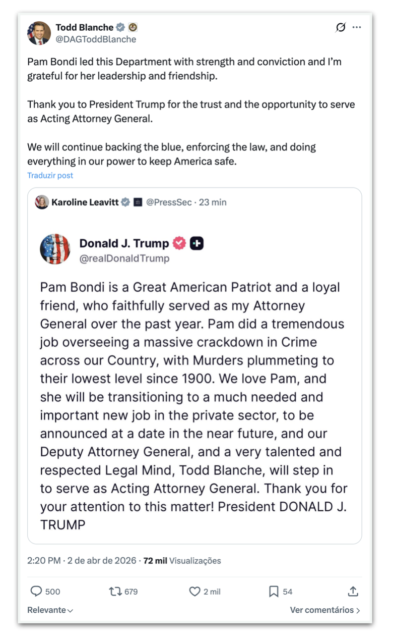Open Karoline Leavitt's small avatar

pos(42,202)
